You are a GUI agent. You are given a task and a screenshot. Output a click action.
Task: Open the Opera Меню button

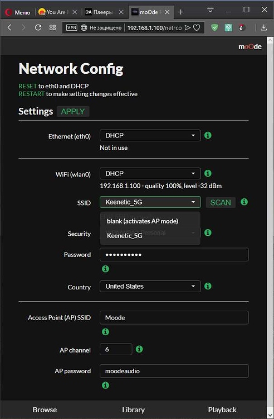(18, 12)
